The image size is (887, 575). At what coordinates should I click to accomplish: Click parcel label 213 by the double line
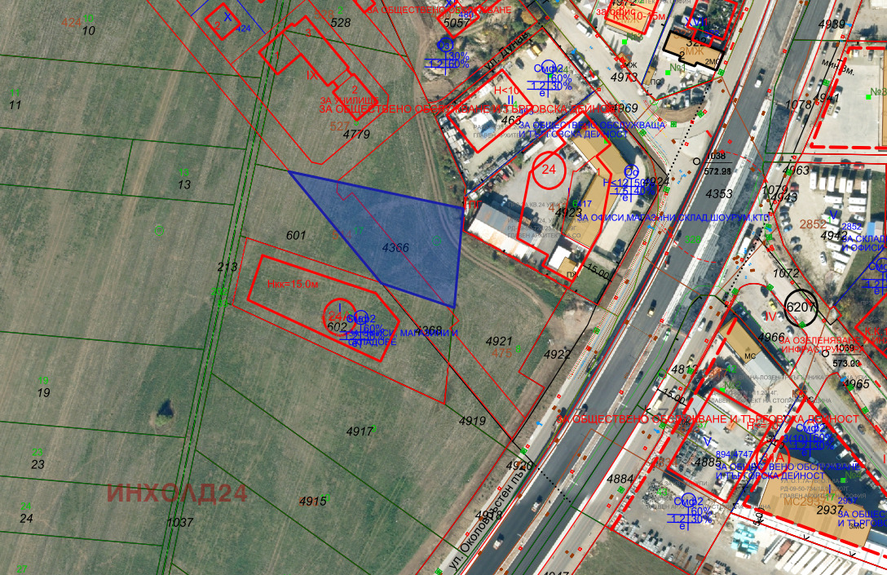[227, 267]
